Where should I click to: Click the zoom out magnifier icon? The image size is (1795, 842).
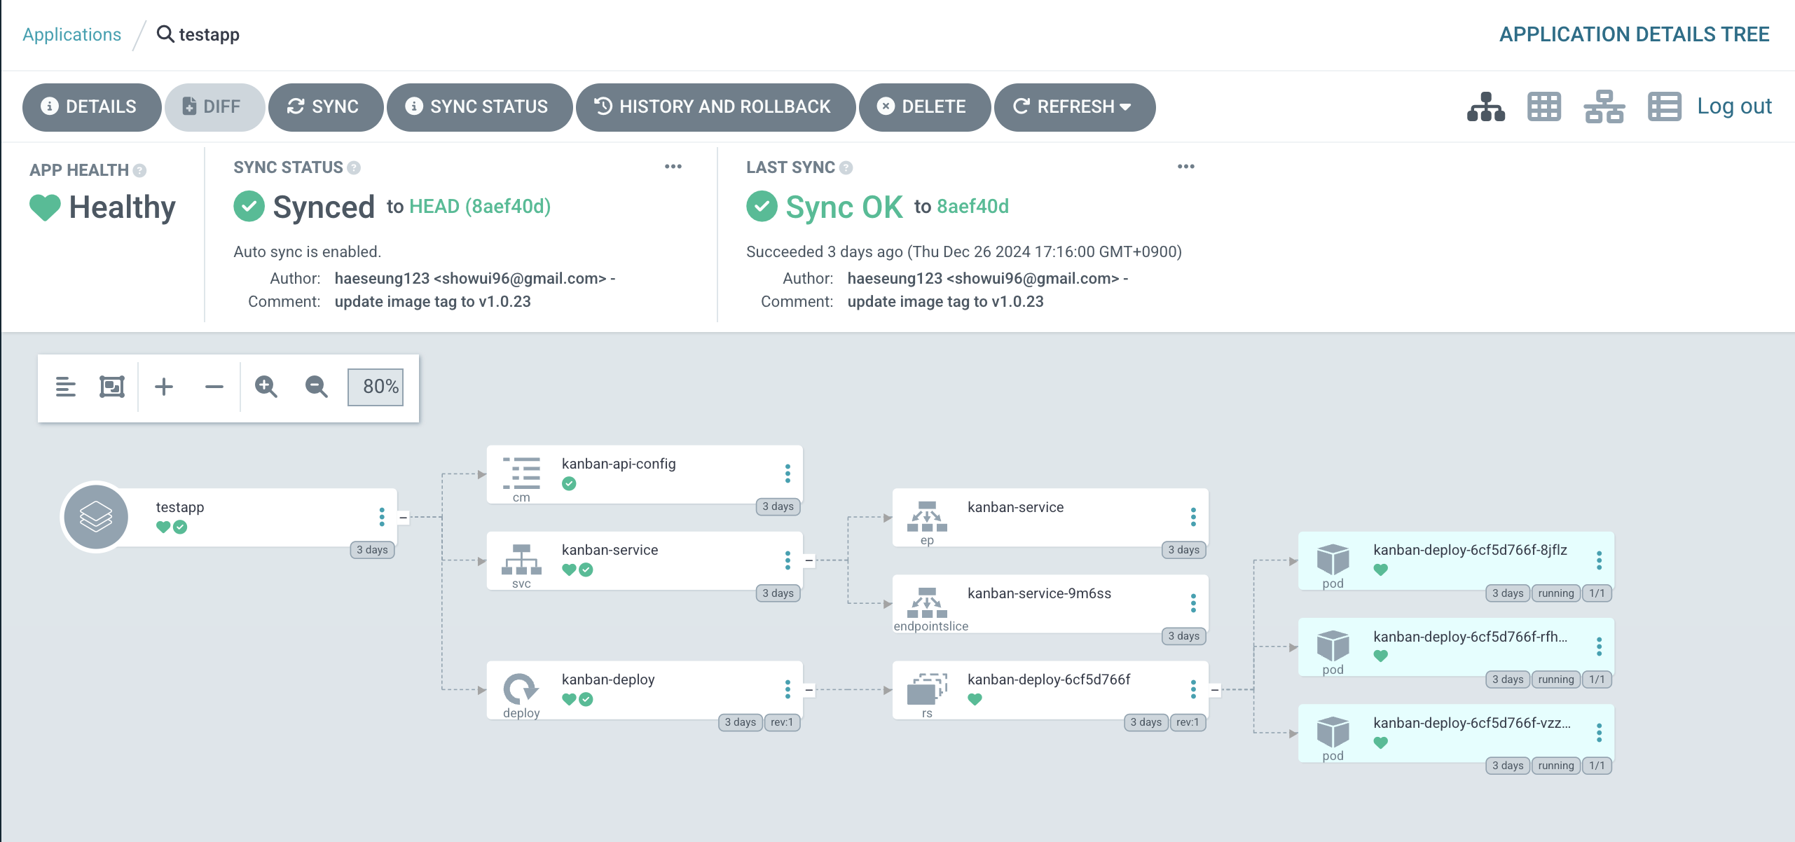pos(316,387)
